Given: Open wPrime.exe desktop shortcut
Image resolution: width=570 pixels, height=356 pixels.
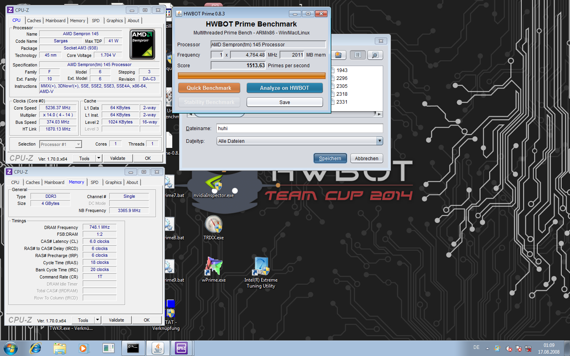Looking at the screenshot, I should [214, 270].
